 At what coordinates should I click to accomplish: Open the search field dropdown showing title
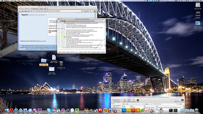[x=135, y=104]
